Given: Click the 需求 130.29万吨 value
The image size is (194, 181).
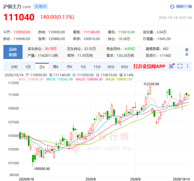Looking at the screenshot, I should click(x=125, y=55).
